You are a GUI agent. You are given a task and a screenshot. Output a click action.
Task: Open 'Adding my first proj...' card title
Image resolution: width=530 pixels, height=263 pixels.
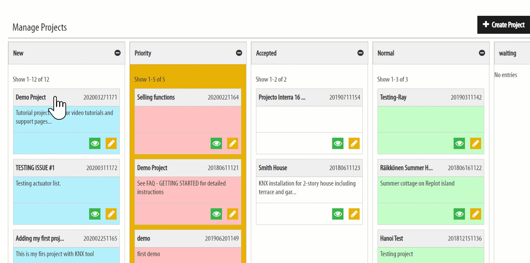(40, 239)
